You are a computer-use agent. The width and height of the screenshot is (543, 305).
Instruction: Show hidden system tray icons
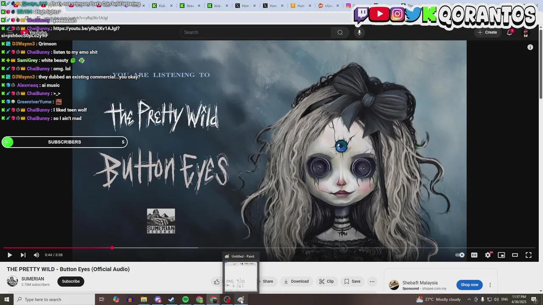click(x=469, y=299)
